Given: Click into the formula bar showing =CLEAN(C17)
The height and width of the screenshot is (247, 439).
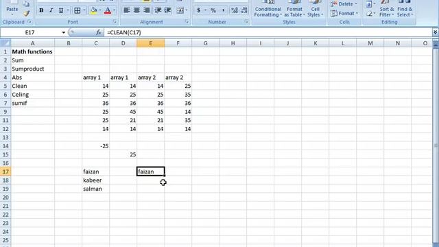Looking at the screenshot, I should (268, 32).
